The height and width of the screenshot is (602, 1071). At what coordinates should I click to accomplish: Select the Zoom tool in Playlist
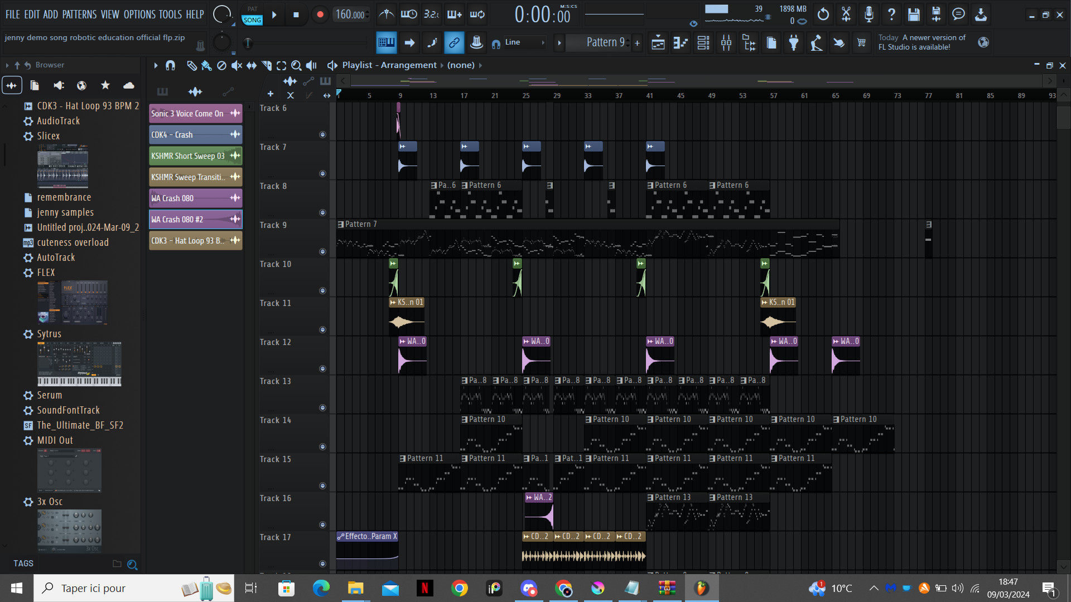[x=296, y=66]
